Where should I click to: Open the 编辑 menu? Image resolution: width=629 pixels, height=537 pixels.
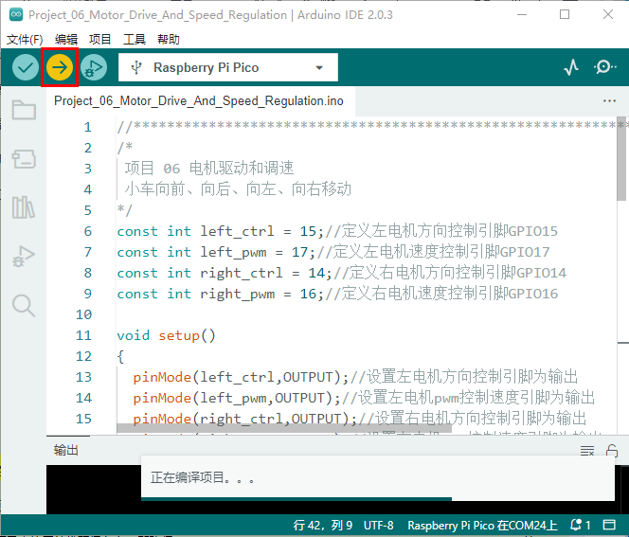coord(66,39)
